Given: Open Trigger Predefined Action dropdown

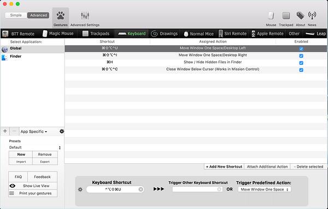Looking at the screenshot, I should click(265, 189).
